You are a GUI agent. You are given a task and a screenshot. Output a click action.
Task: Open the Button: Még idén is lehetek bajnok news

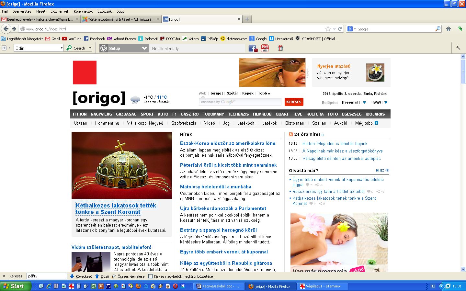coord(335,143)
